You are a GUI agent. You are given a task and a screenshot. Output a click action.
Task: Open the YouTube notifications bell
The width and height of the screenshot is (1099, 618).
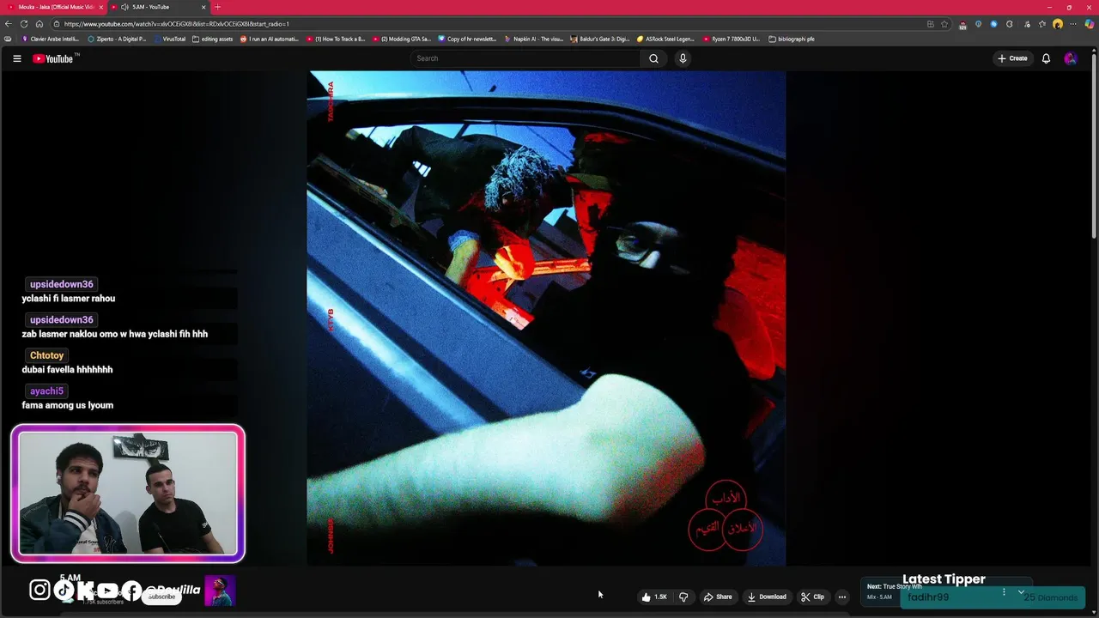coord(1046,58)
